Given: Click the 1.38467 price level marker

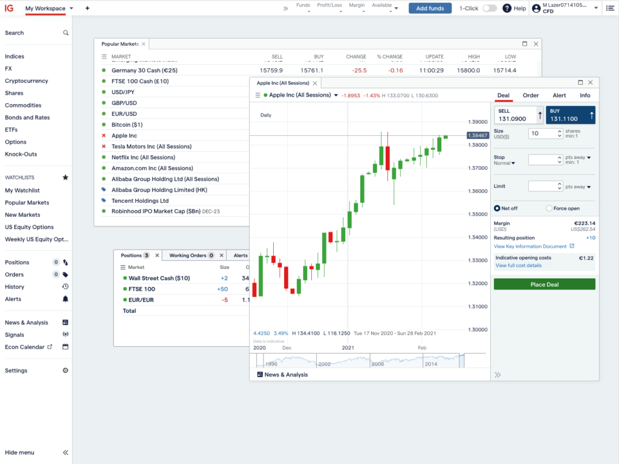Looking at the screenshot, I should coord(478,135).
